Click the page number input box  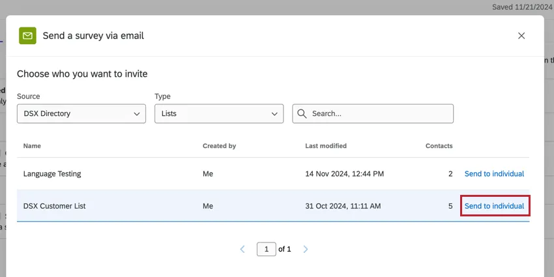click(x=266, y=249)
